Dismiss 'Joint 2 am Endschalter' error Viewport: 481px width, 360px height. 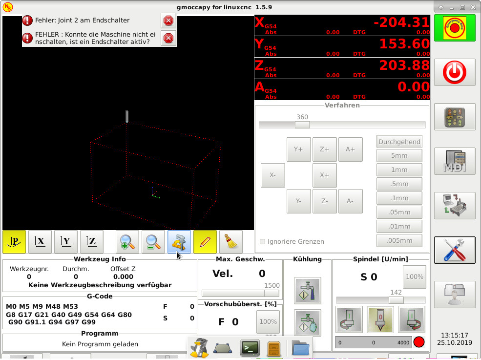168,21
